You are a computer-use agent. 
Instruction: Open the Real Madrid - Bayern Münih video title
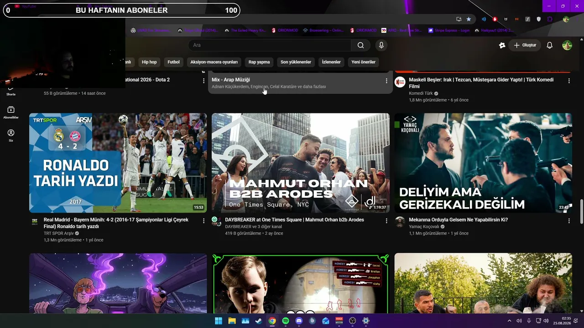116,223
